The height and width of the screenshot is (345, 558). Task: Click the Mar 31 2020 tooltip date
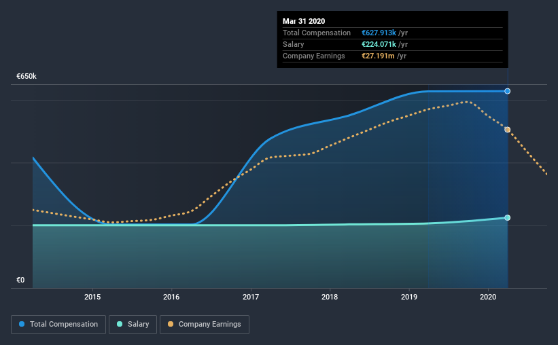(304, 21)
